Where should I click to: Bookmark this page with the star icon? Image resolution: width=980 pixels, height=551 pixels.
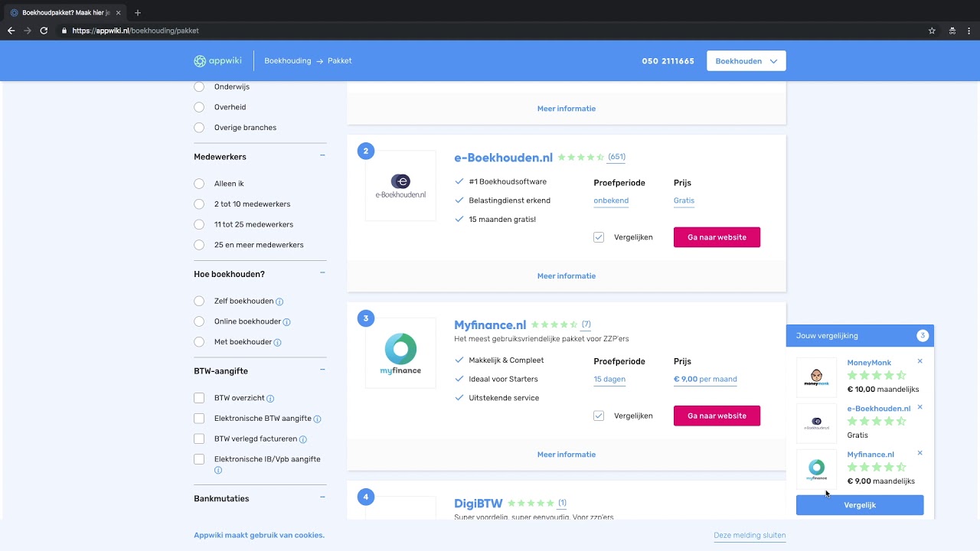point(932,31)
